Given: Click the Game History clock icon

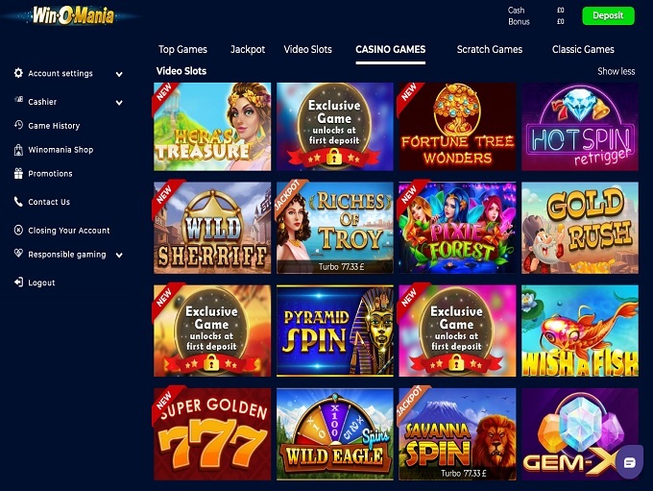Looking at the screenshot, I should tap(18, 125).
